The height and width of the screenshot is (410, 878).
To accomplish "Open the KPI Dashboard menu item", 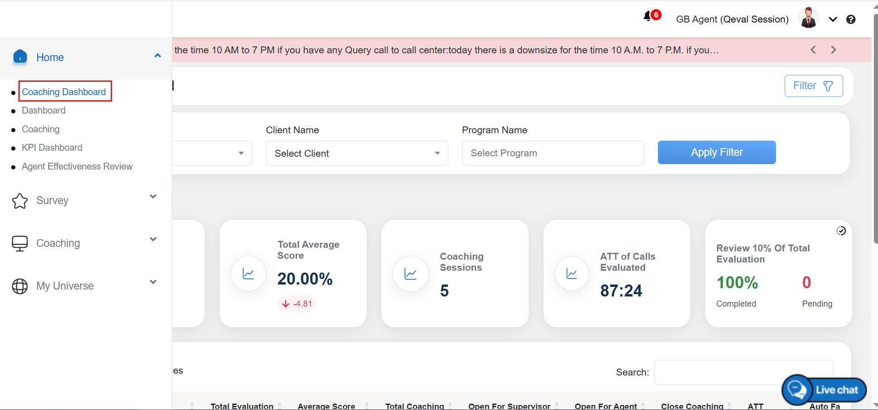I will pos(52,148).
